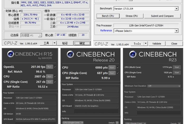The width and height of the screenshot is (185, 124).
Task: Click Validate in CPU-Z 1.95 window
Action: (x=157, y=44)
